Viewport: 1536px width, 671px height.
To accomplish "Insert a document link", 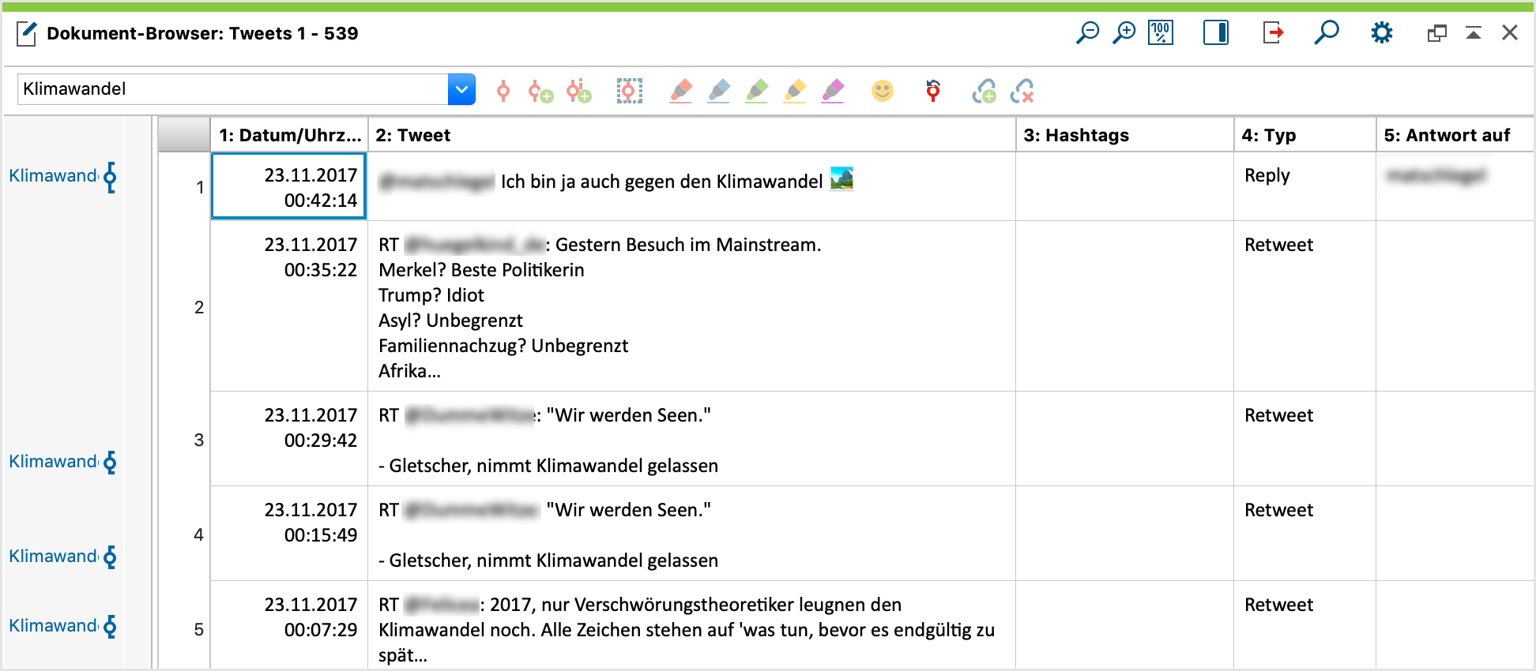I will coord(984,92).
